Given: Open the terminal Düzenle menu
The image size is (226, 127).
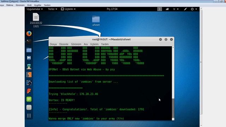Looking at the screenshot, I should coord(64,44).
